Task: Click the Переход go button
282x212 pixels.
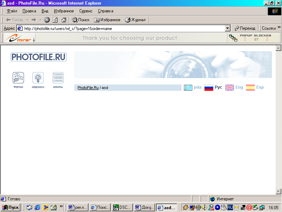Action: click(x=245, y=28)
